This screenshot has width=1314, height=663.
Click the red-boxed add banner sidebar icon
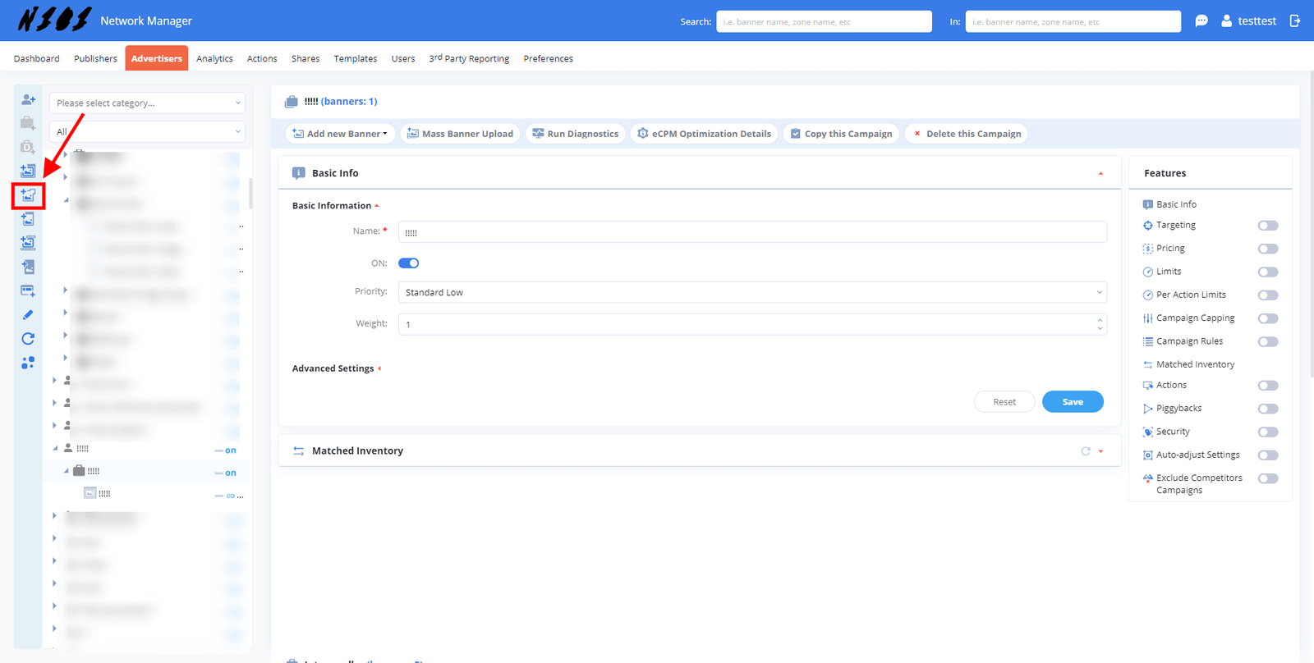pos(28,195)
